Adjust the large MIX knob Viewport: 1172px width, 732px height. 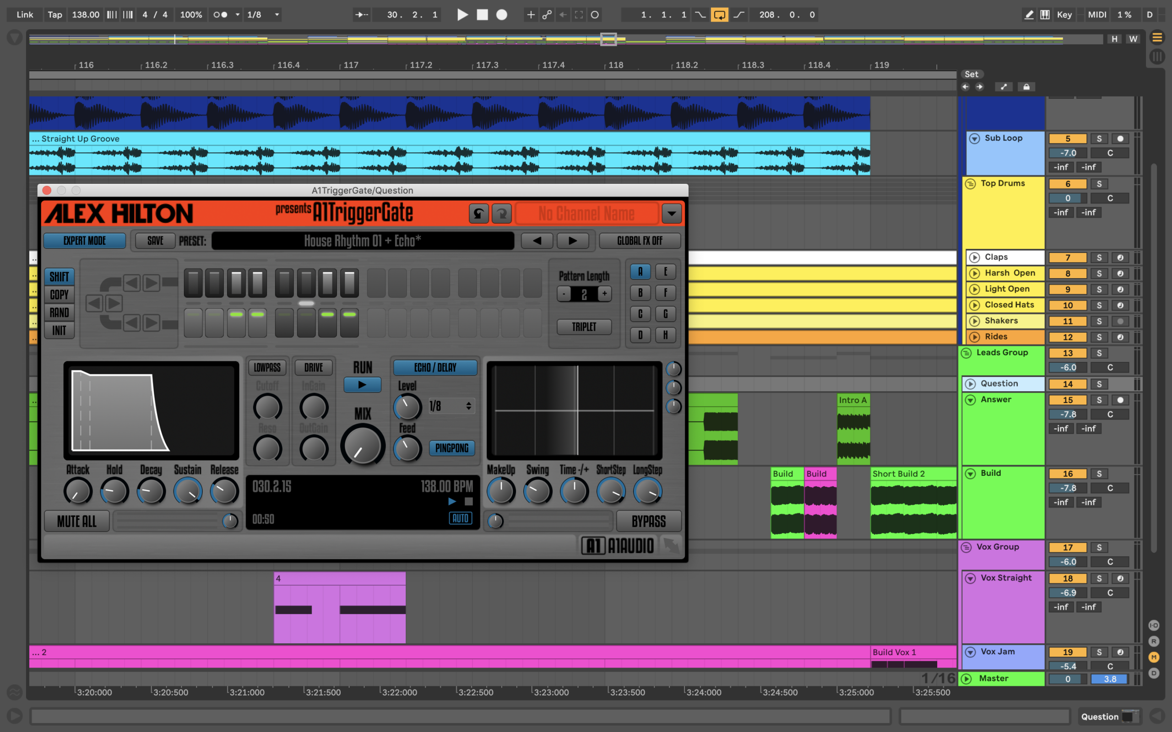(362, 446)
